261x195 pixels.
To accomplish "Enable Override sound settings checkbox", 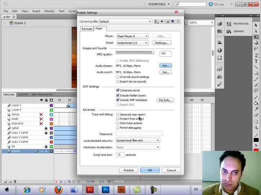I will coord(118,77).
